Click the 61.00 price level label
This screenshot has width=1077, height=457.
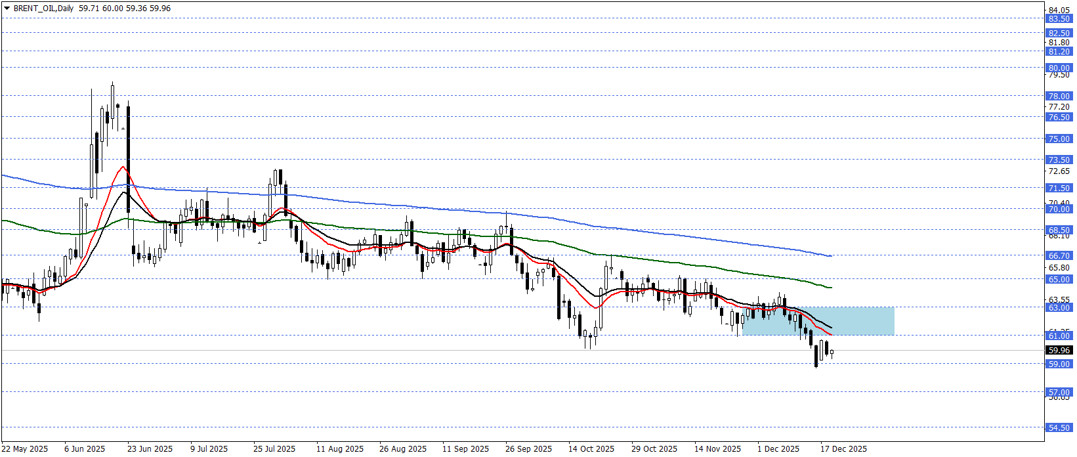pyautogui.click(x=1059, y=336)
